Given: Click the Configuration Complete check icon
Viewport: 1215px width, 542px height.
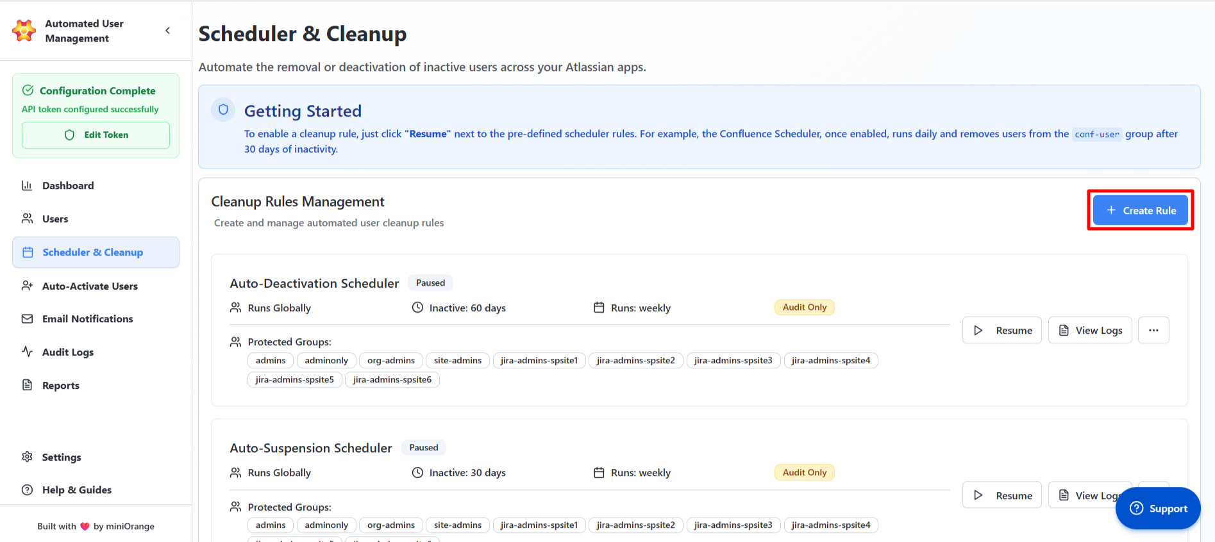Looking at the screenshot, I should 28,90.
